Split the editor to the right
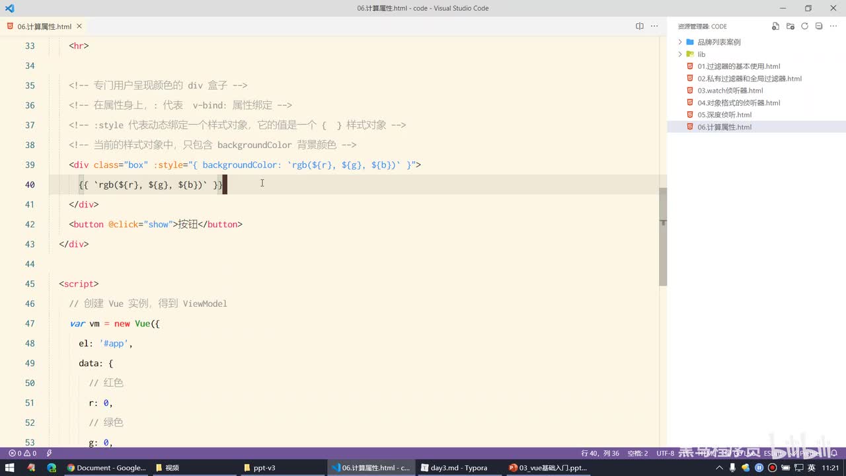This screenshot has width=846, height=476. (x=639, y=26)
